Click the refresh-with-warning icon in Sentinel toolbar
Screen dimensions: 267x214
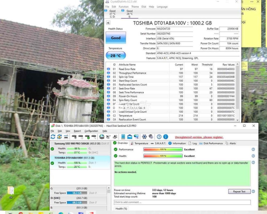coord(60,137)
